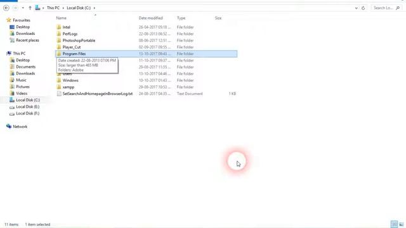Screen dimensions: 406x228
Task: Click the Program Files folder icon
Action: 59,54
